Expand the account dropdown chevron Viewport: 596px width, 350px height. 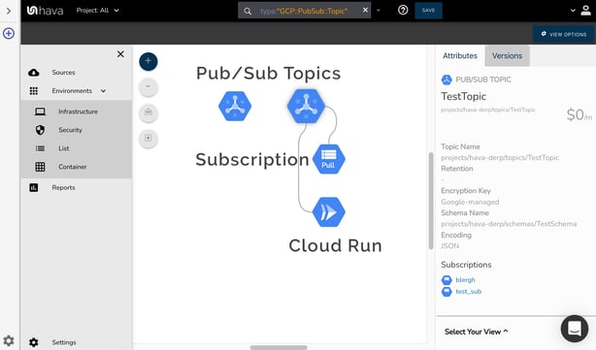[x=573, y=11]
